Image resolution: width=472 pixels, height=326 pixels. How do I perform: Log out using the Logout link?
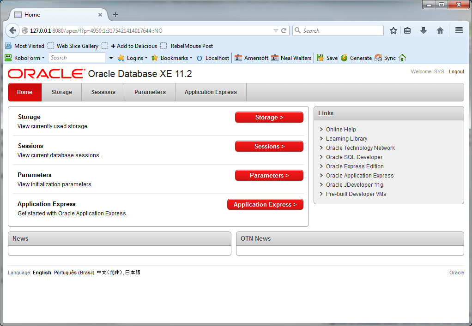456,71
